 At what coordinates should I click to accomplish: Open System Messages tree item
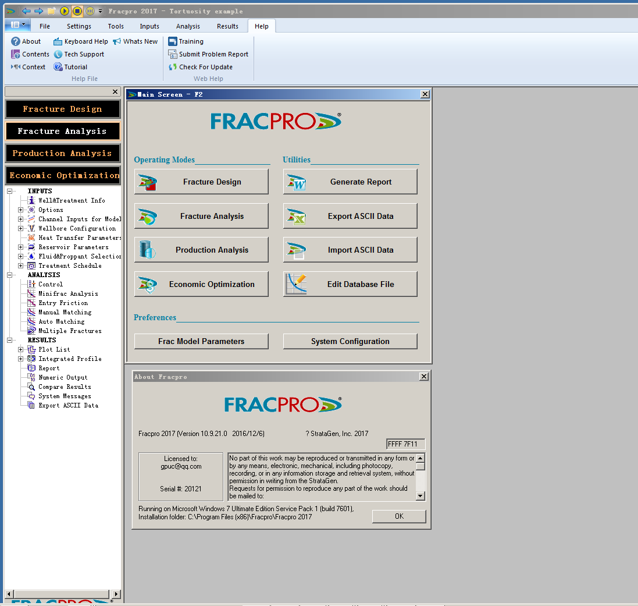[x=59, y=396]
